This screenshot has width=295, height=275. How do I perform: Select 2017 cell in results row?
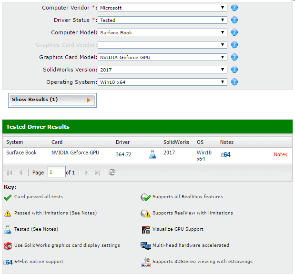click(169, 153)
